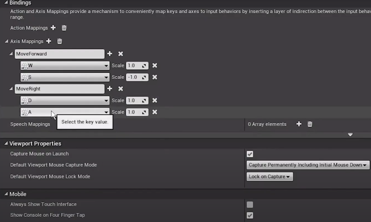Disable Show Console on Four Finger Tap
Screen dimensions: 371x222
click(x=250, y=215)
